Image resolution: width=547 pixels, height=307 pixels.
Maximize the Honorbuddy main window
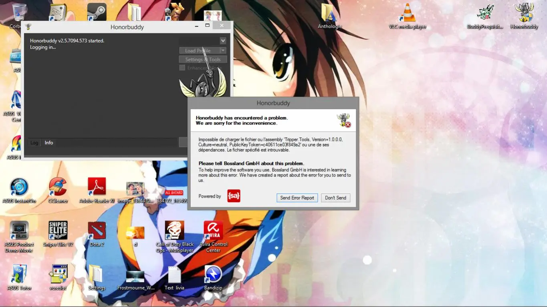207,25
